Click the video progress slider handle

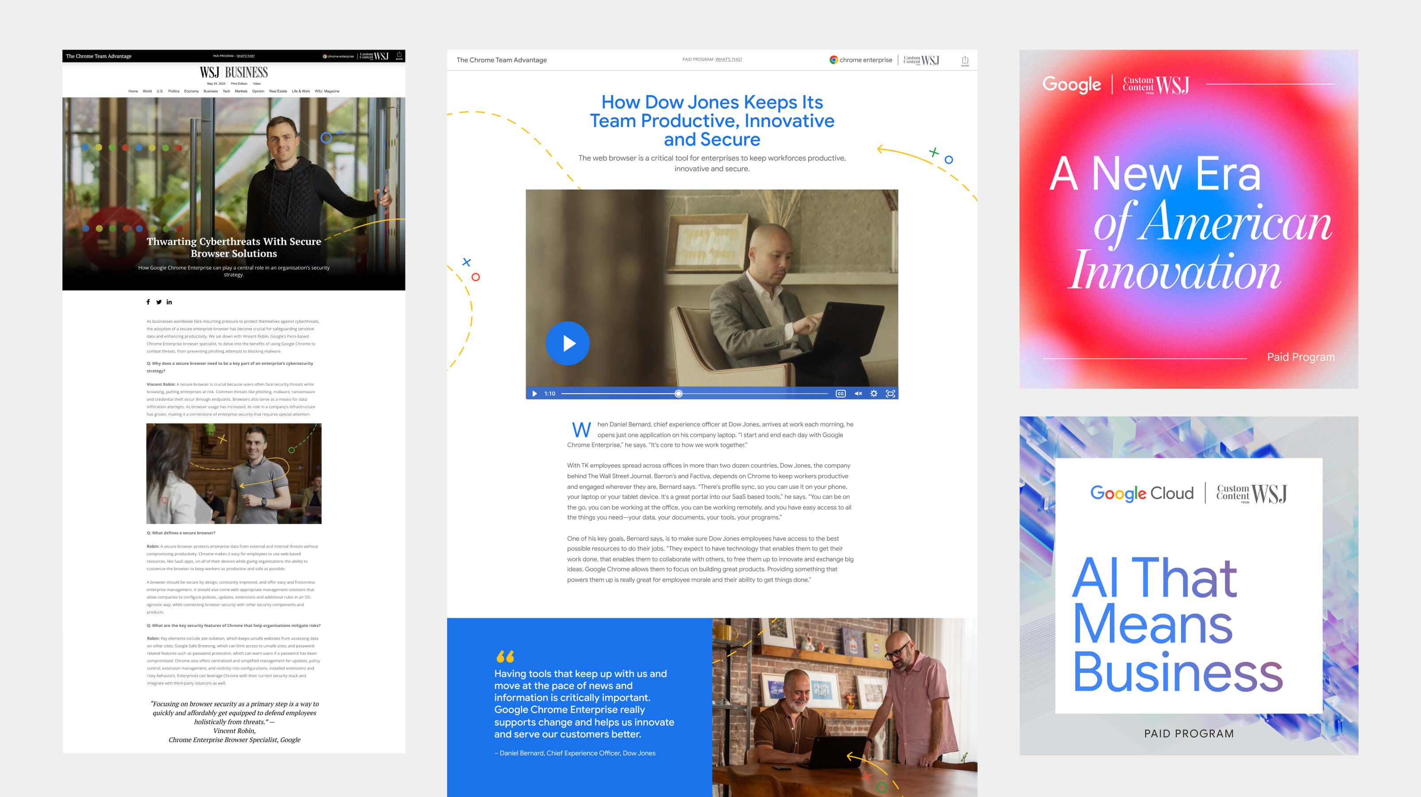(679, 394)
